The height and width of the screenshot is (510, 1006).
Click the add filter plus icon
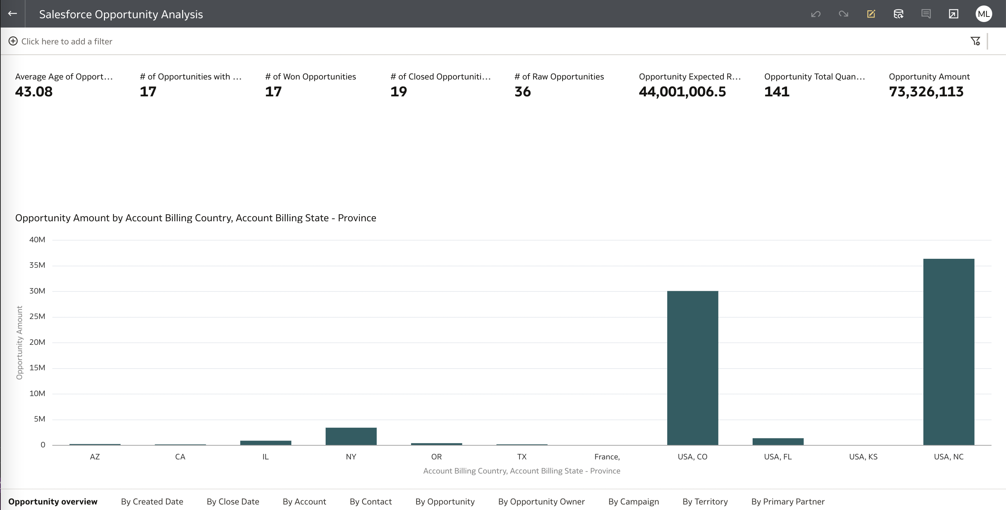pos(13,41)
